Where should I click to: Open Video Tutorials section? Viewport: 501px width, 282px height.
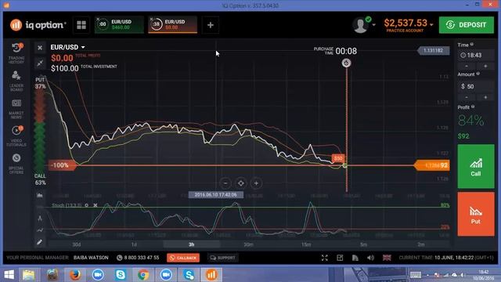[x=16, y=136]
